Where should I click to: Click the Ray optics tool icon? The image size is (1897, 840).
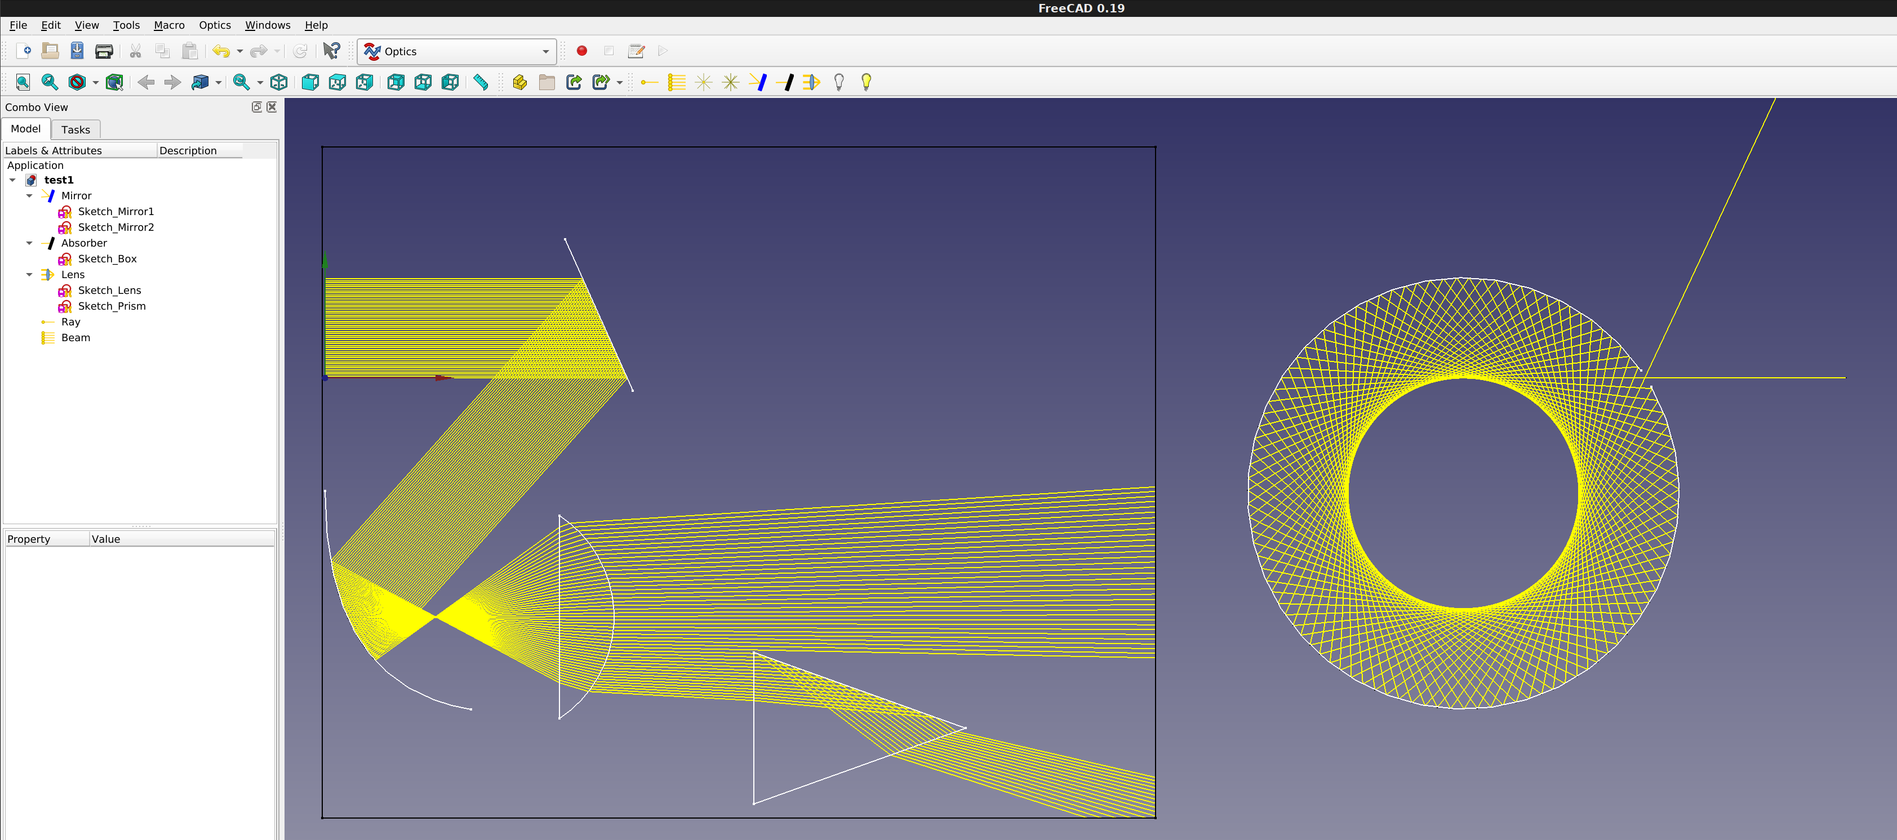649,82
